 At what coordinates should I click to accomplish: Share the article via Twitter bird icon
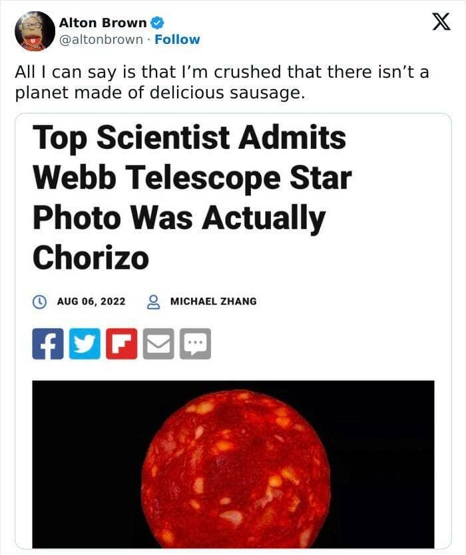pyautogui.click(x=85, y=344)
